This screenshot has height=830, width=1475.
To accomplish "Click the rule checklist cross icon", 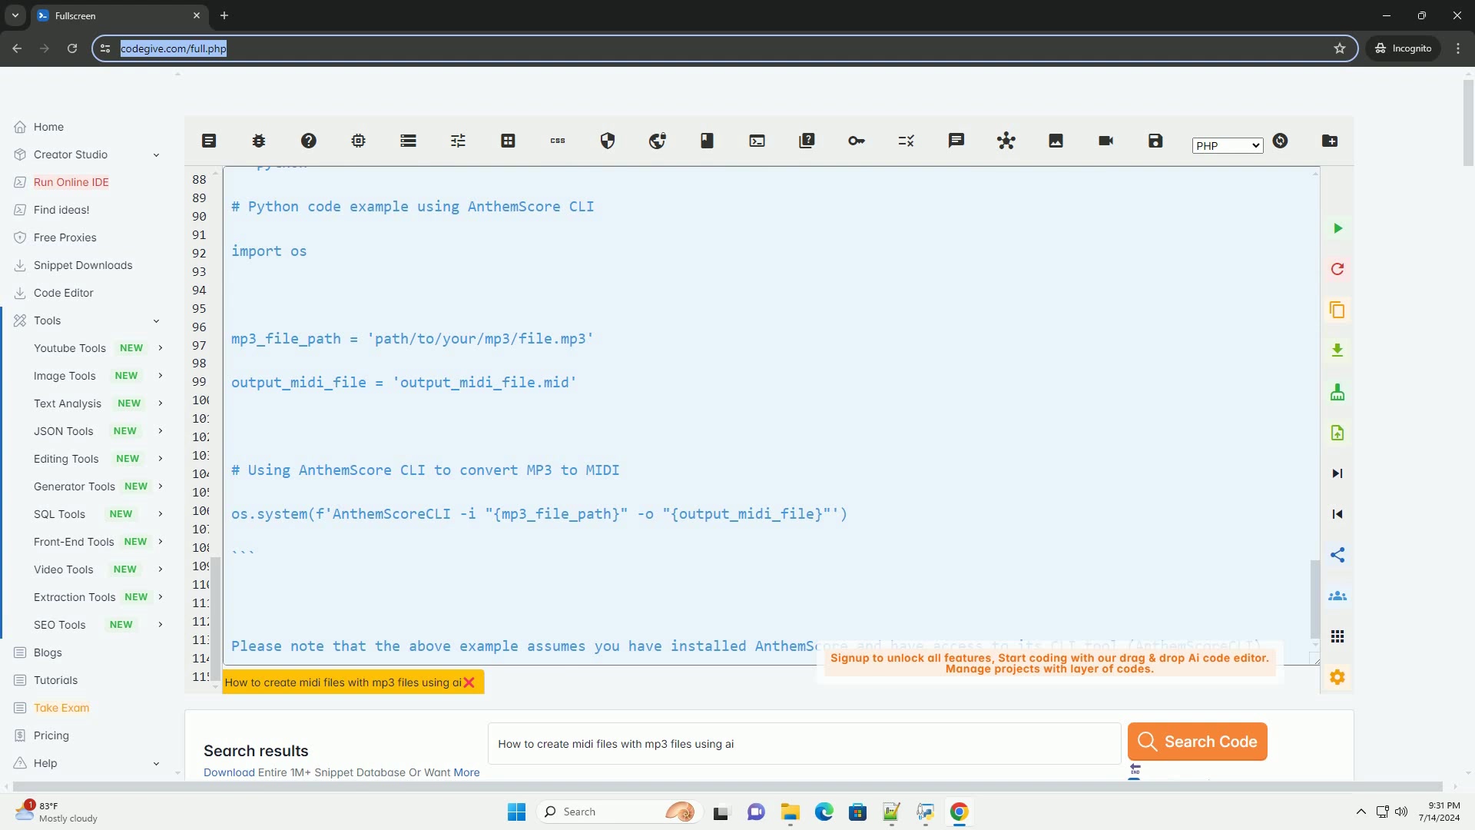I will [907, 141].
